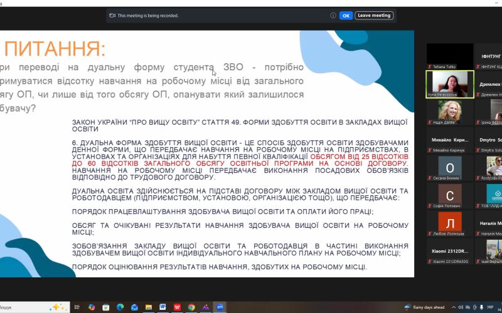Open the Outlook mail taskbar icon
This screenshot has width=502, height=313.
coord(134,307)
